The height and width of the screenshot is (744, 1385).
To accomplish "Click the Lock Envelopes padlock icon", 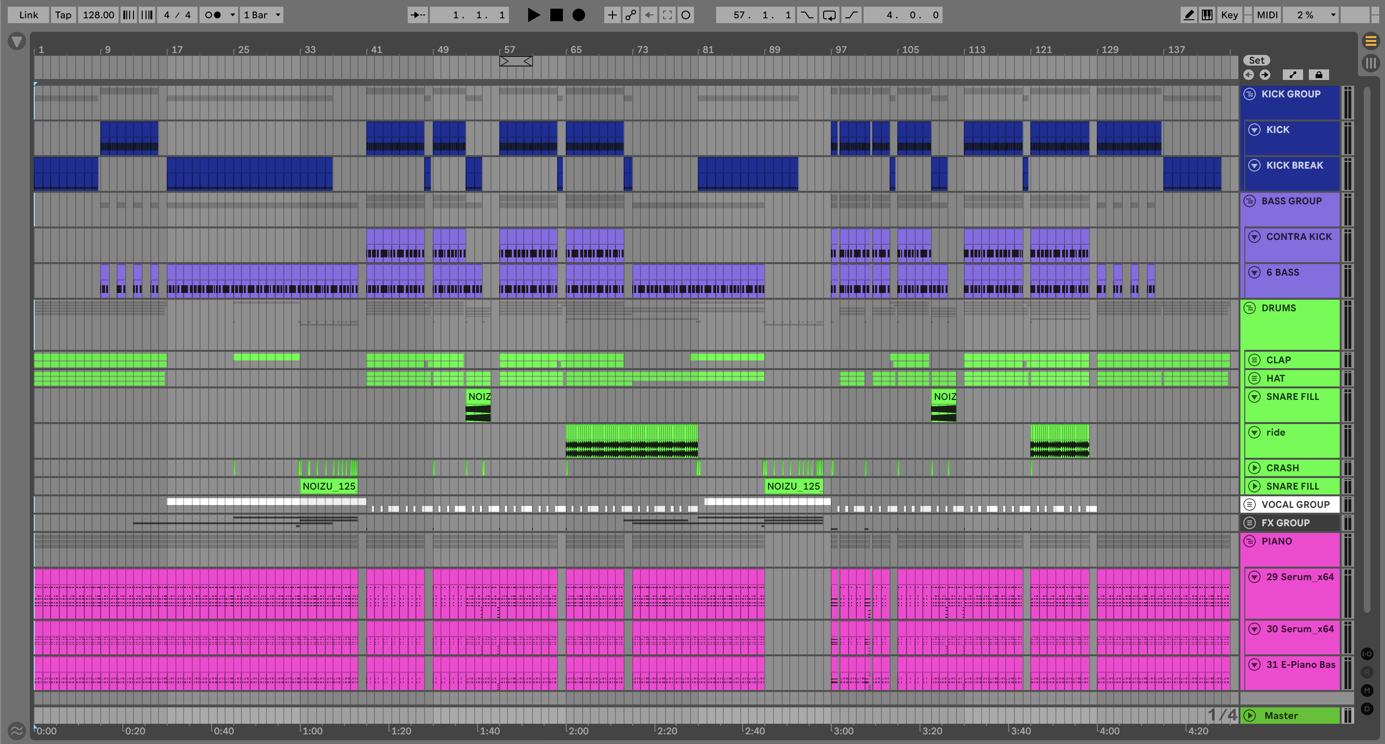I will [x=1318, y=75].
